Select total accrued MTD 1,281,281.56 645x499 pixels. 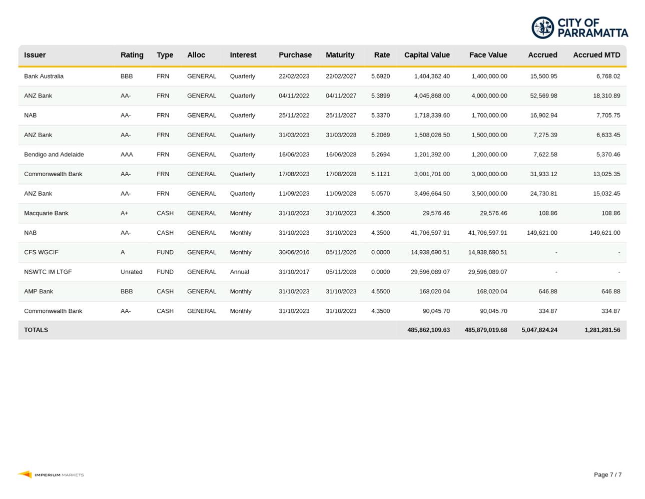pyautogui.click(x=602, y=330)
